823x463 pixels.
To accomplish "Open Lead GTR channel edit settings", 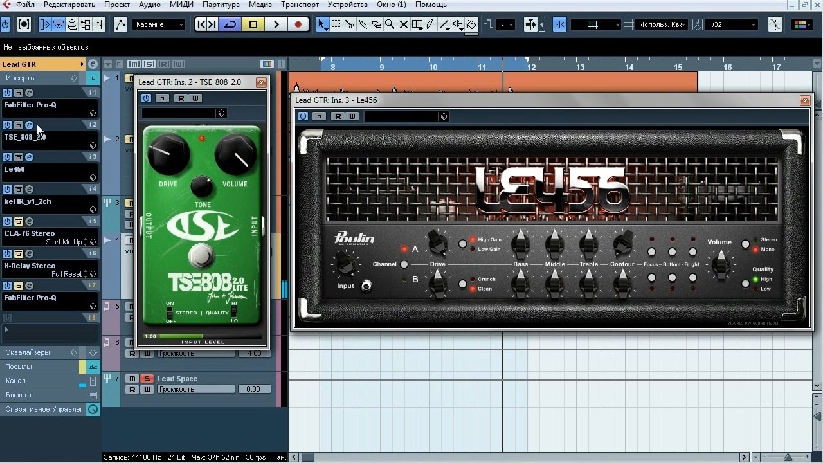I will (x=93, y=64).
